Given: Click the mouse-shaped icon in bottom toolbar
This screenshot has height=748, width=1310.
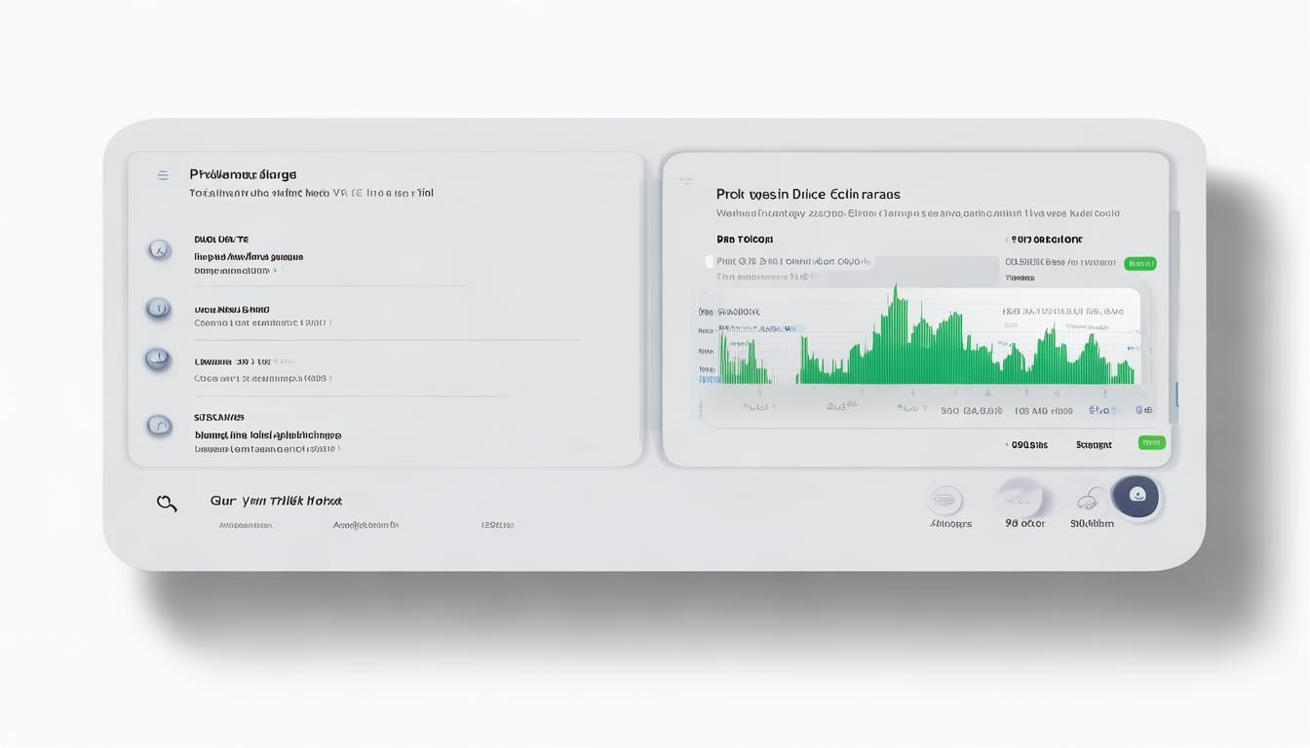Looking at the screenshot, I should point(1089,501).
